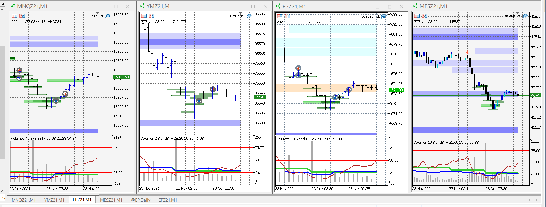Click the YMZ21,M1 window title
This screenshot has height=207, width=546.
[x=159, y=6]
